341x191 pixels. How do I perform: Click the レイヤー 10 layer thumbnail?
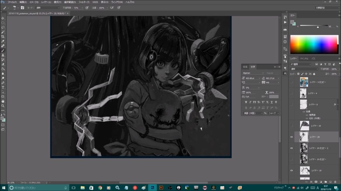tap(304, 126)
